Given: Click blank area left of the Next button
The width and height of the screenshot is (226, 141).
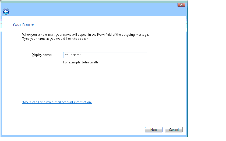Looking at the screenshot, I should pyautogui.click(x=94, y=130).
